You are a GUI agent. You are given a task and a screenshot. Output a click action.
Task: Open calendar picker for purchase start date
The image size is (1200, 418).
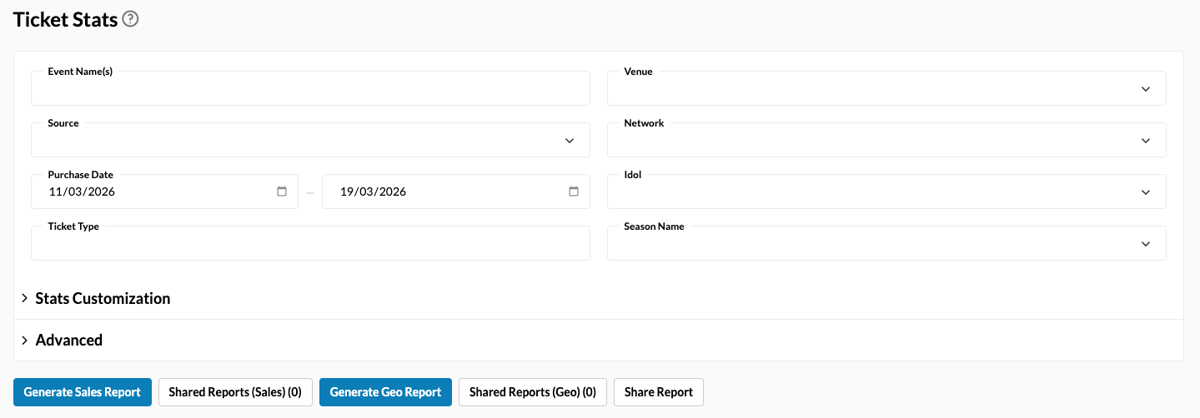click(282, 192)
